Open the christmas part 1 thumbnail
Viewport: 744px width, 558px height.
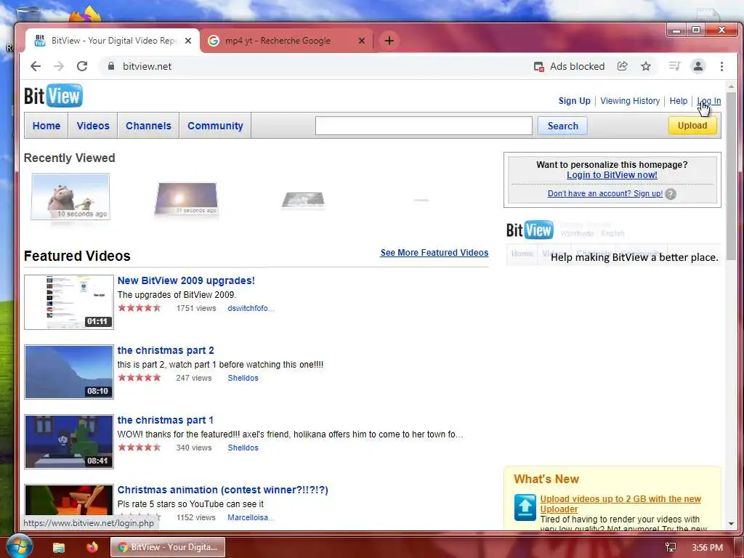[69, 442]
